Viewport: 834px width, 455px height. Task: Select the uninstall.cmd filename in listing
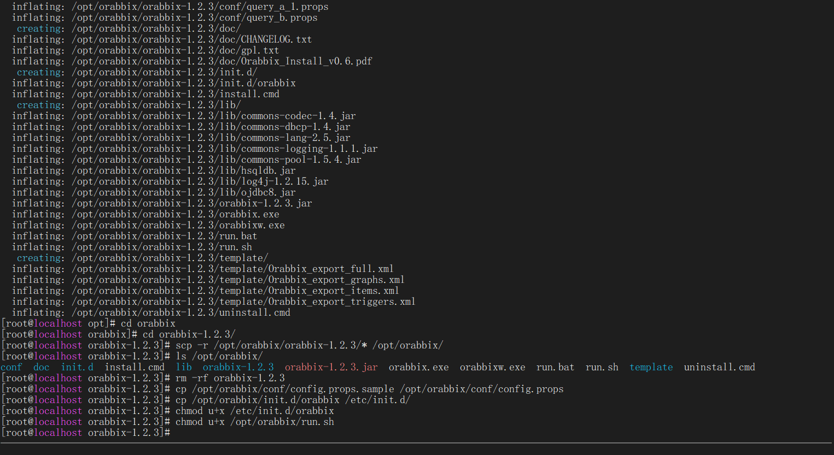coord(719,367)
